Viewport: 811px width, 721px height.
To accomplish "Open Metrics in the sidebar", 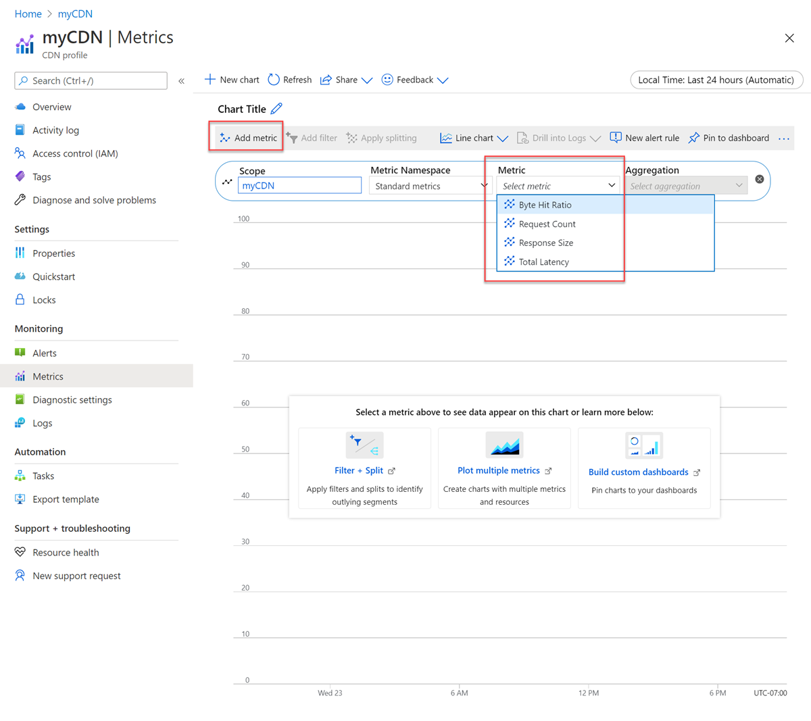I will tap(97, 376).
